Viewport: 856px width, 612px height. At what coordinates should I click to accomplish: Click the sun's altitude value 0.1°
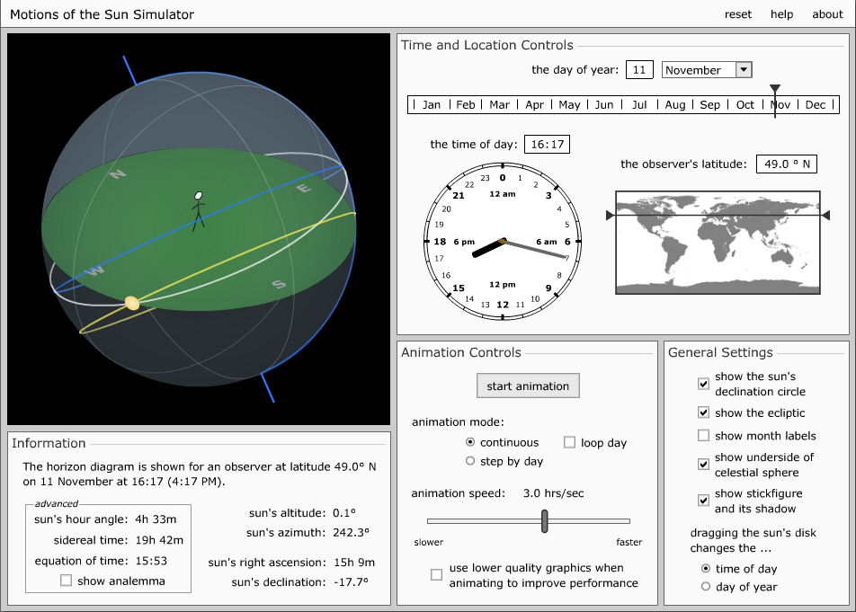[343, 513]
